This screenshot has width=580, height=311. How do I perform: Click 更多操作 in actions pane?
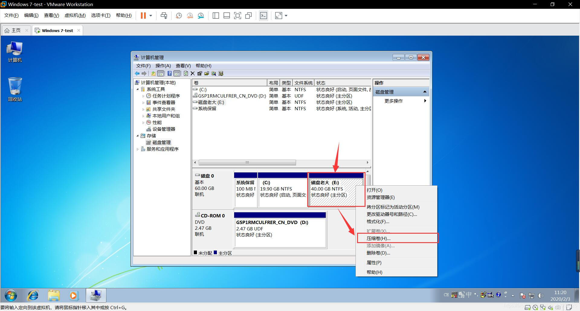393,101
